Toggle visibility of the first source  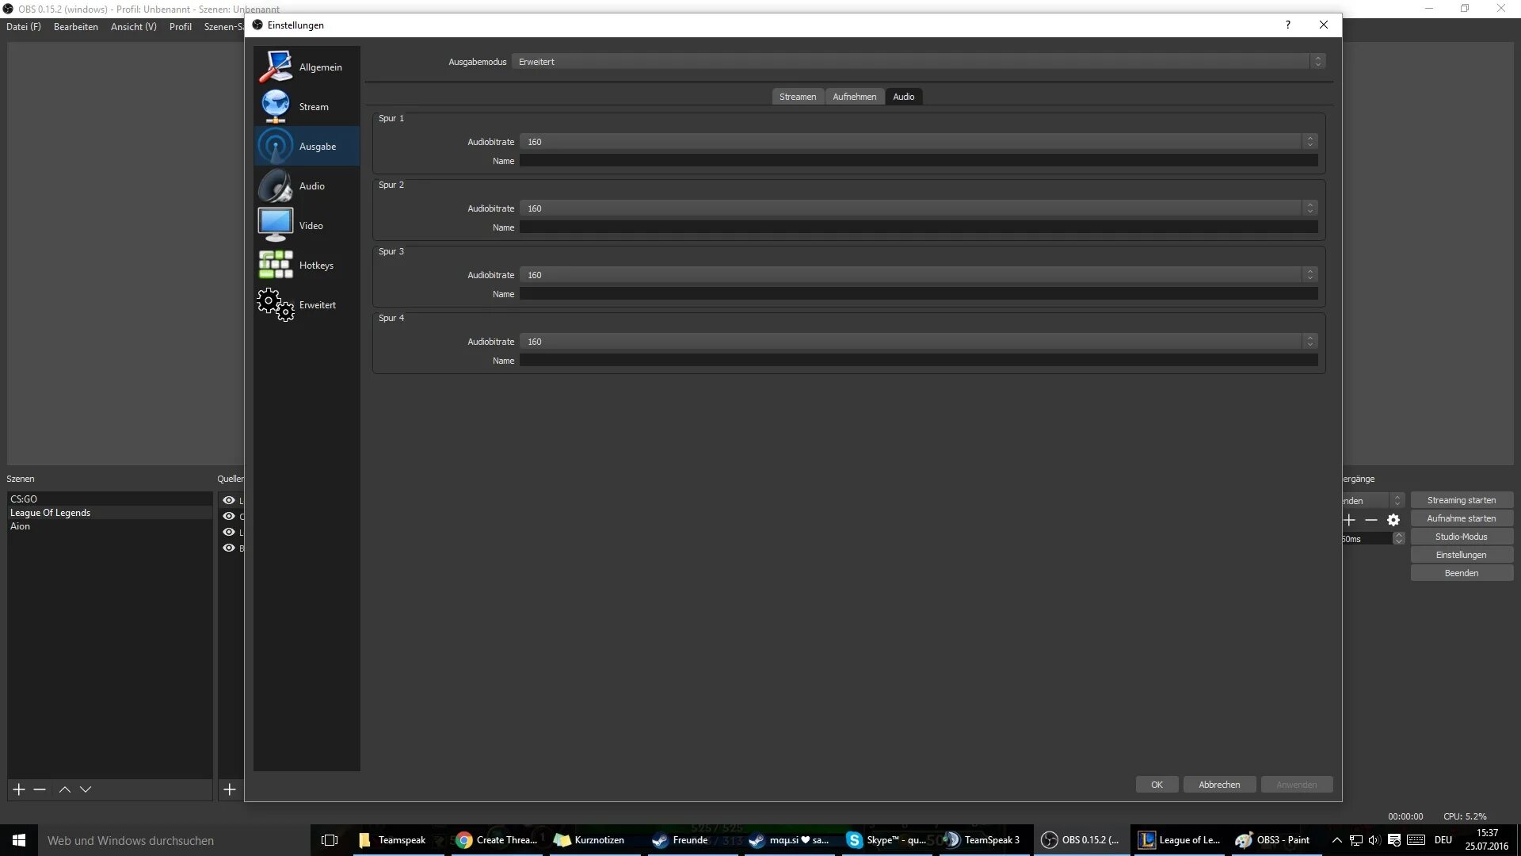click(230, 499)
